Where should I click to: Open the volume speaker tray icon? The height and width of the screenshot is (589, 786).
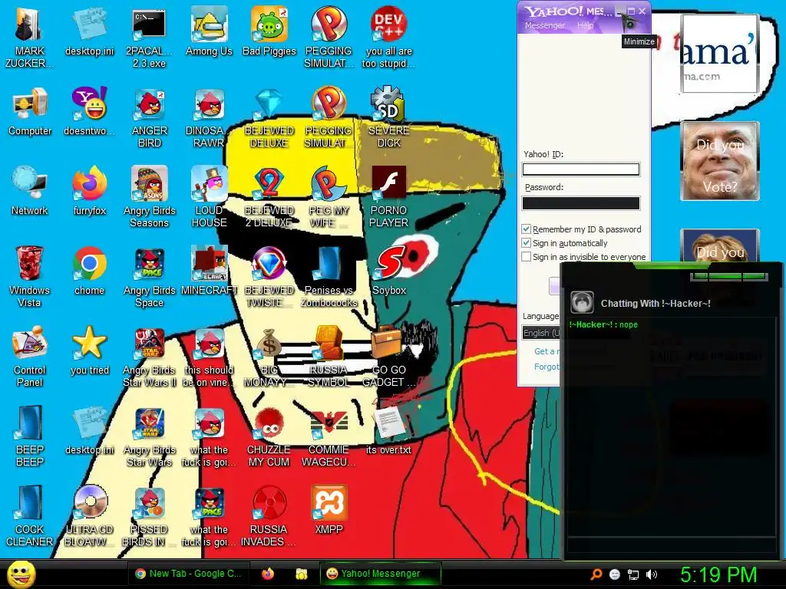click(x=652, y=574)
